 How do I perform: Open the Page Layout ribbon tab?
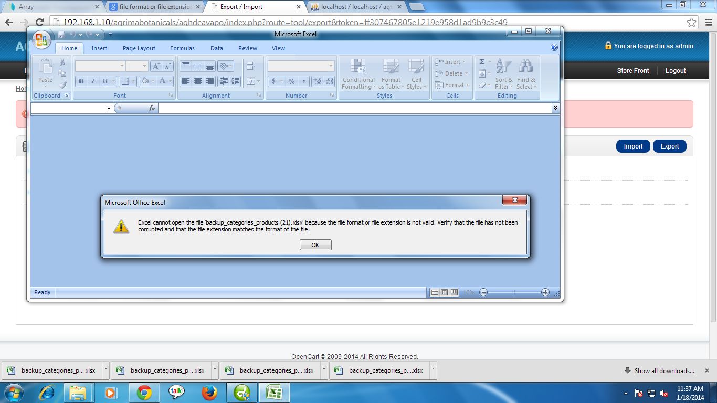[139, 48]
